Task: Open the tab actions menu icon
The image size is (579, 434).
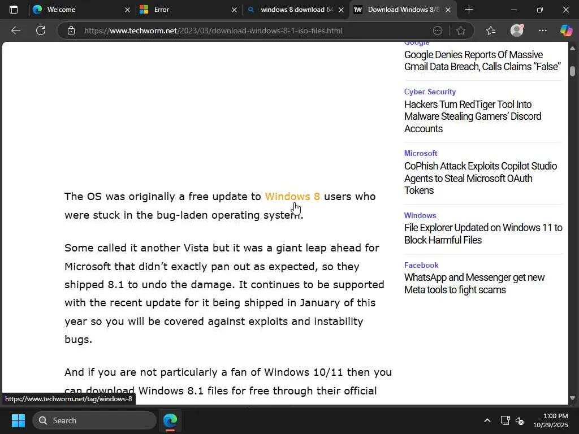Action: click(14, 10)
